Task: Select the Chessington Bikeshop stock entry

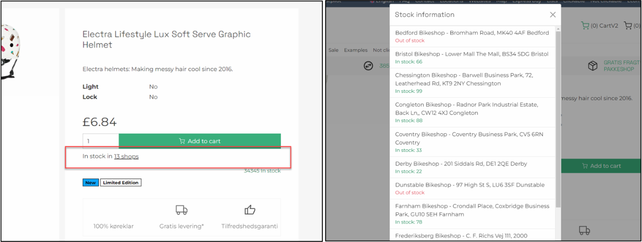Action: click(x=471, y=83)
